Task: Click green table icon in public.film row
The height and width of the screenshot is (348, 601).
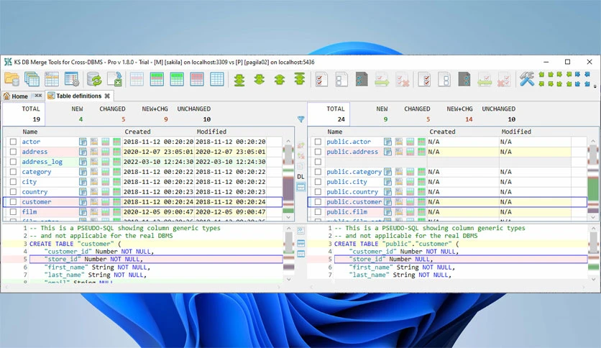Action: pos(421,211)
